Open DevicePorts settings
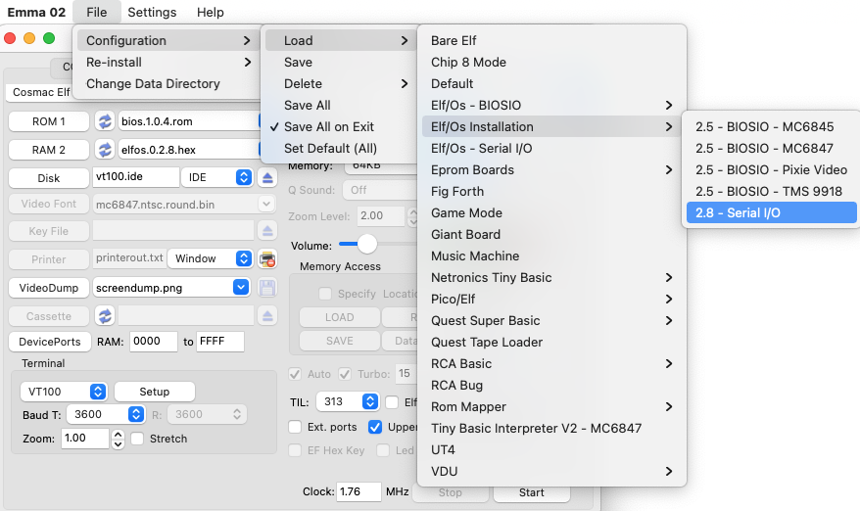 tap(49, 342)
